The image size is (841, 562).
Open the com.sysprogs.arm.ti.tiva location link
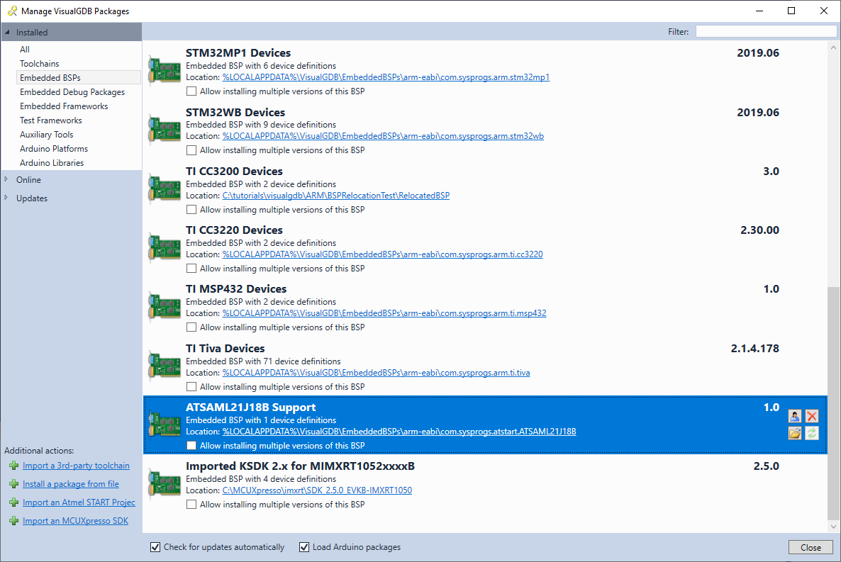[376, 373]
